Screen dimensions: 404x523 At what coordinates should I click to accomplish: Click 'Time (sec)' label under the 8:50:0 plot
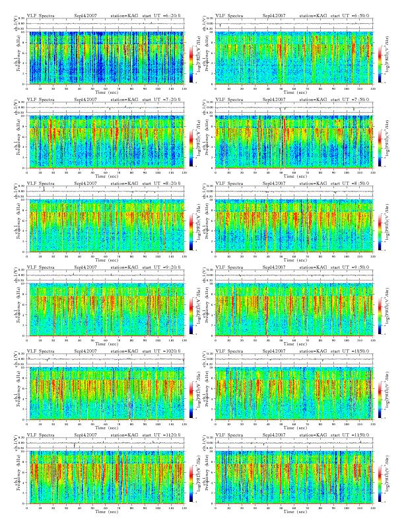click(295, 260)
